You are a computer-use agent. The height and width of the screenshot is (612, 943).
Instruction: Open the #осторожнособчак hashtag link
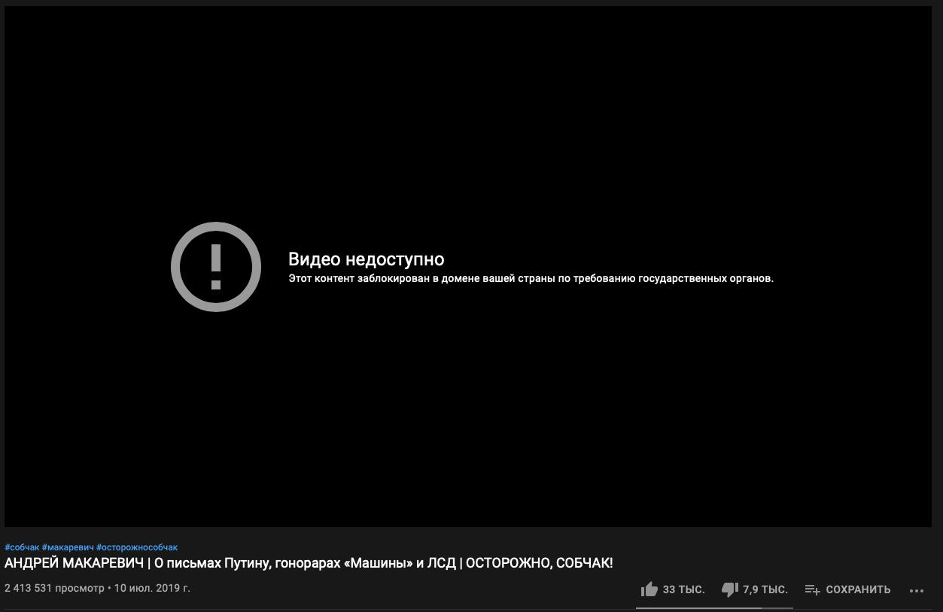coord(137,547)
